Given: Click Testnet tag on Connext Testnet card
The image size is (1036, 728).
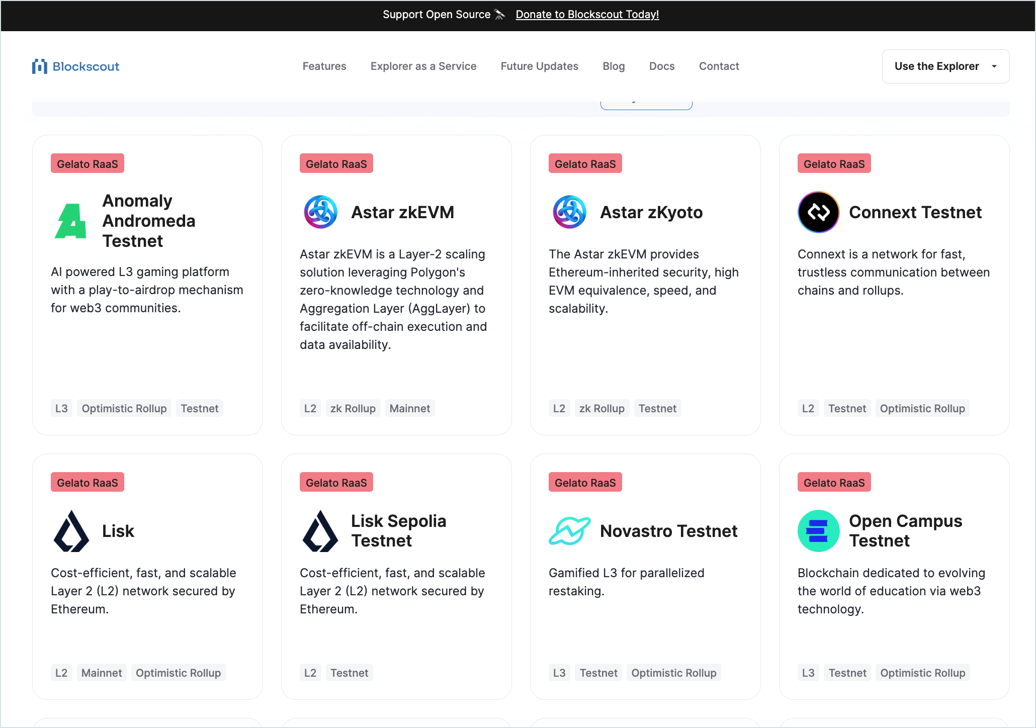Looking at the screenshot, I should point(847,408).
